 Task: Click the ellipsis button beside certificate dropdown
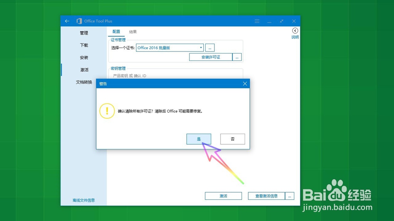(x=210, y=48)
